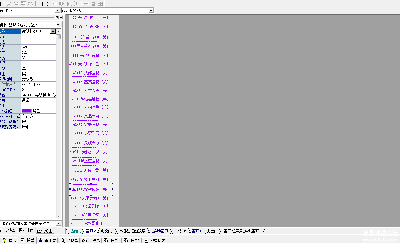The height and width of the screenshot is (244, 400).
Task: Open the _启动窗口 document tab
Action: pyautogui.click(x=160, y=231)
